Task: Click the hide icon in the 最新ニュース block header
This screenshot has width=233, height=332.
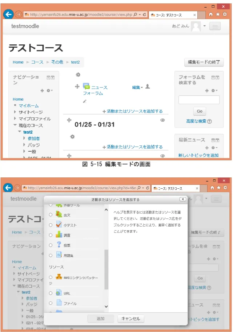Action: point(213,140)
